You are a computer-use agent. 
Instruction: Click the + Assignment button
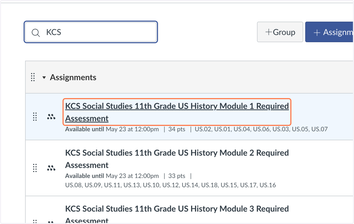tap(330, 32)
